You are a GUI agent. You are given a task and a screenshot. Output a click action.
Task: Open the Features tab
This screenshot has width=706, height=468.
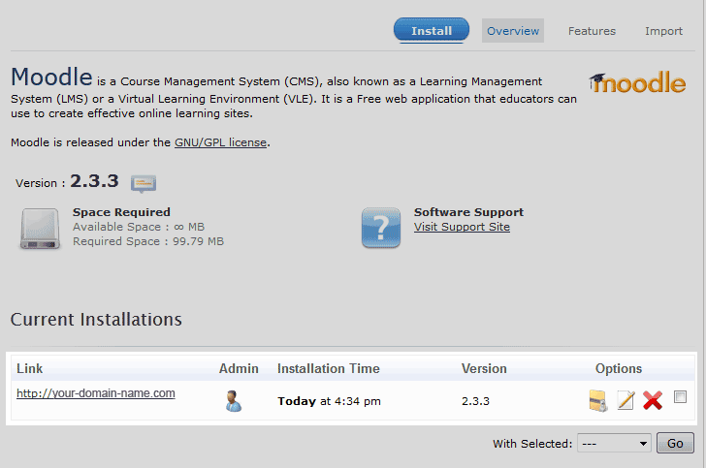(x=592, y=31)
